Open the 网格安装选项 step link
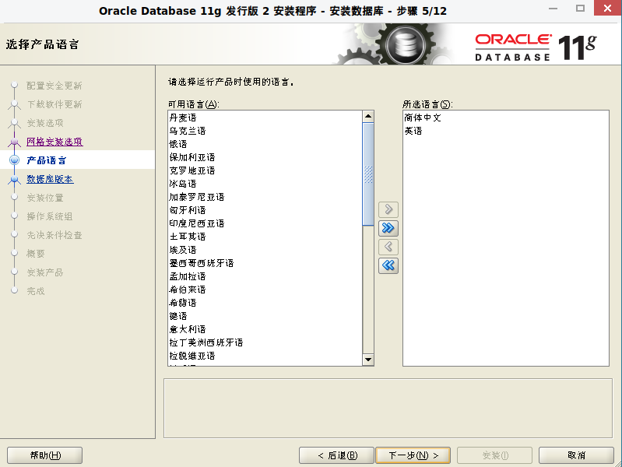The height and width of the screenshot is (467, 622). (x=54, y=142)
